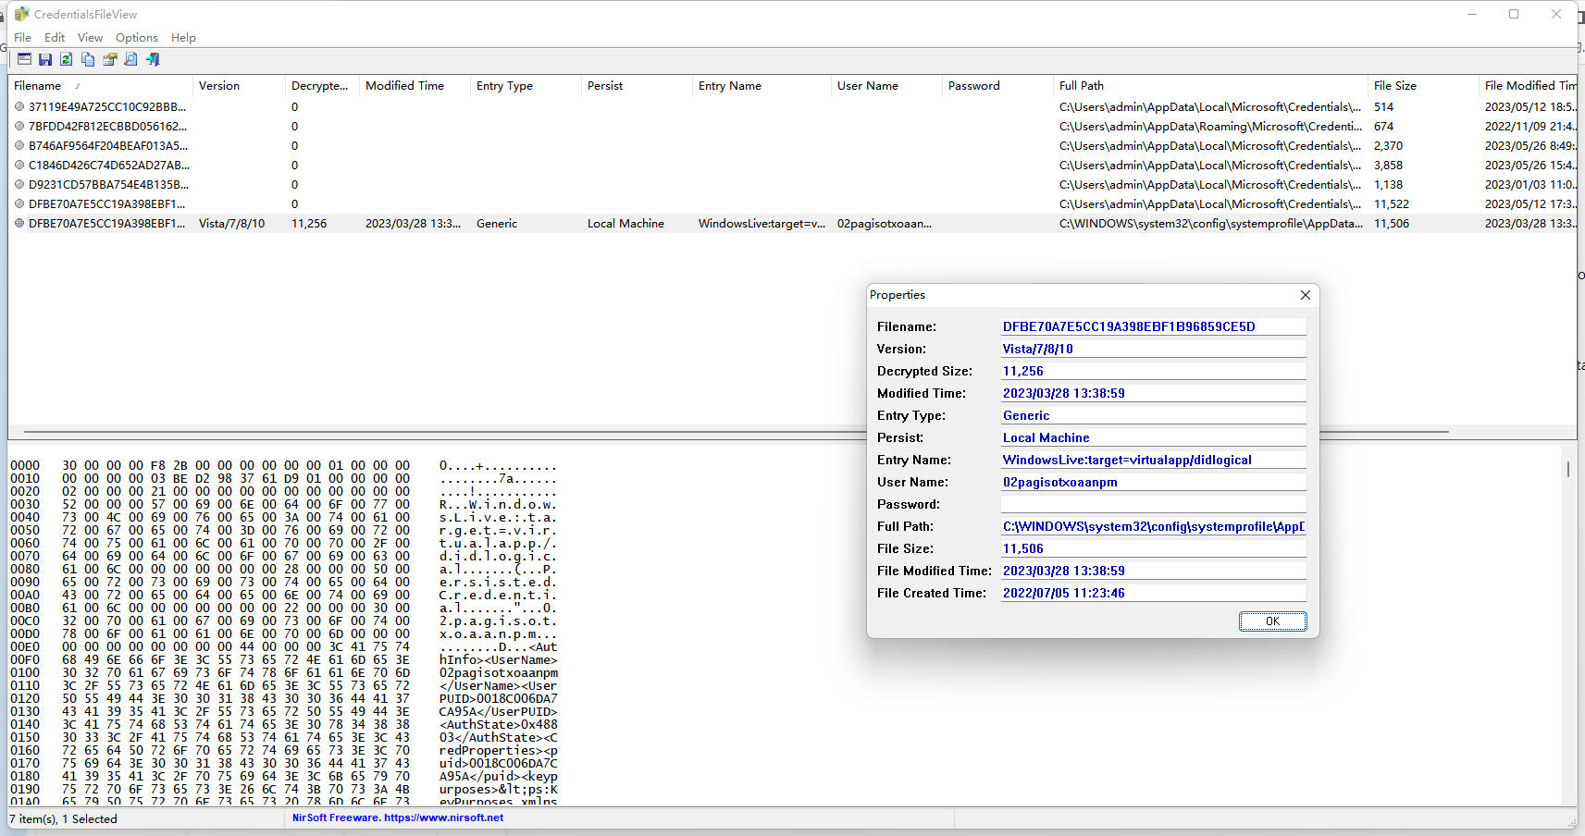
Task: Select the row starting with 37119E49A725CC10C92BBB
Action: coord(106,107)
